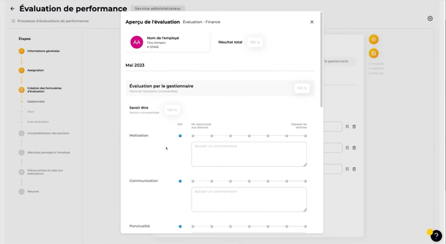Select last rating point for Ponctualité
The image size is (446, 244).
[x=305, y=226]
